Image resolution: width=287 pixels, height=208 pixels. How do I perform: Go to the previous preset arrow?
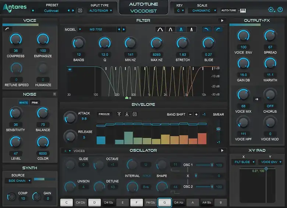pos(69,10)
